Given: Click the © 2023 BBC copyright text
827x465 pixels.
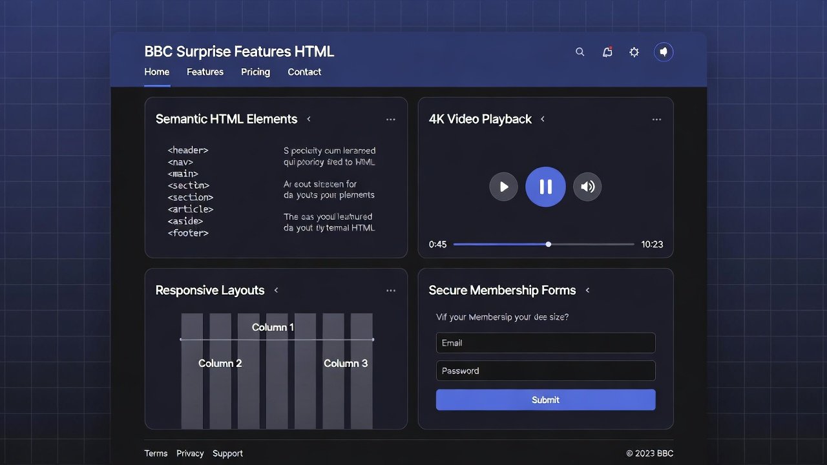Looking at the screenshot, I should click(x=649, y=453).
